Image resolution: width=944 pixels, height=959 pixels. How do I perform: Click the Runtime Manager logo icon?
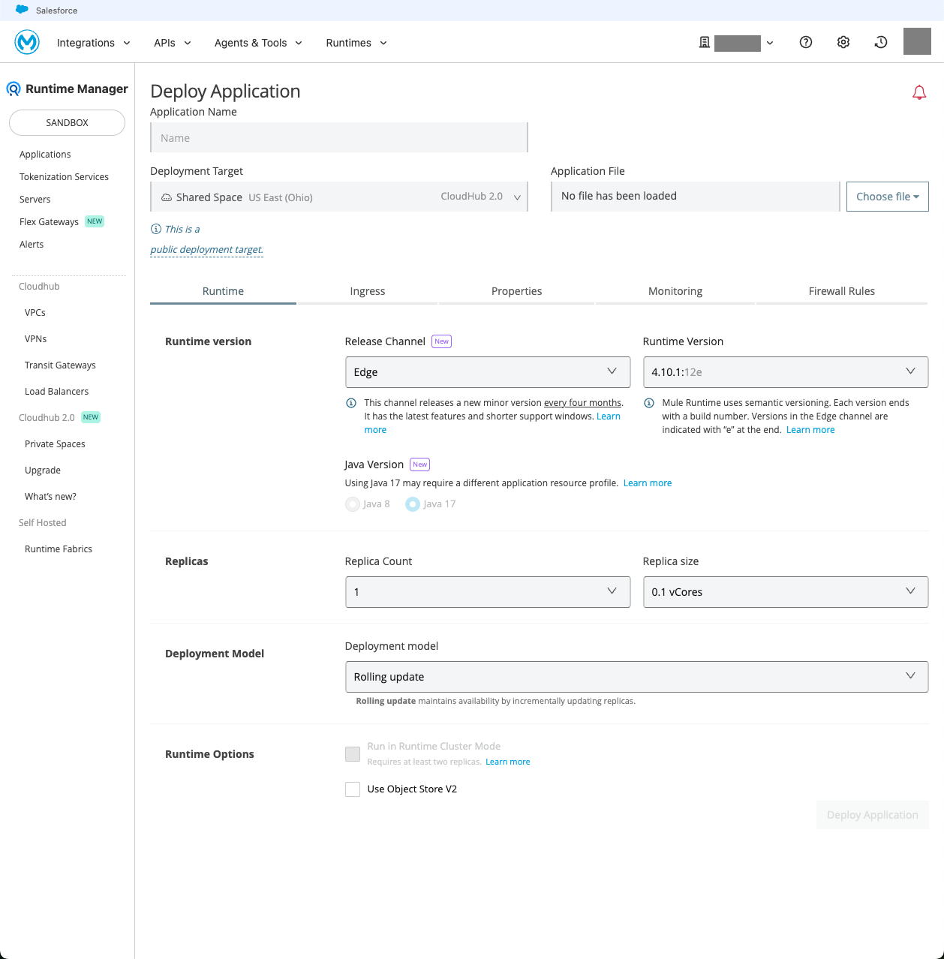(x=14, y=89)
